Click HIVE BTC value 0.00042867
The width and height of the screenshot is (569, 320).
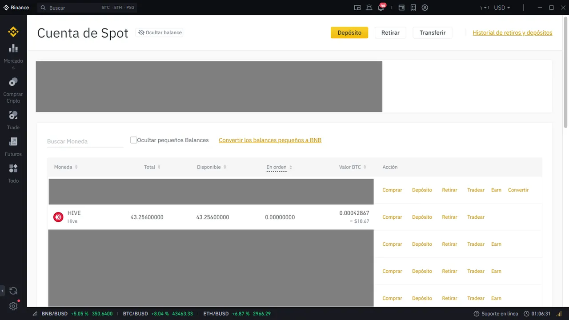click(x=354, y=213)
